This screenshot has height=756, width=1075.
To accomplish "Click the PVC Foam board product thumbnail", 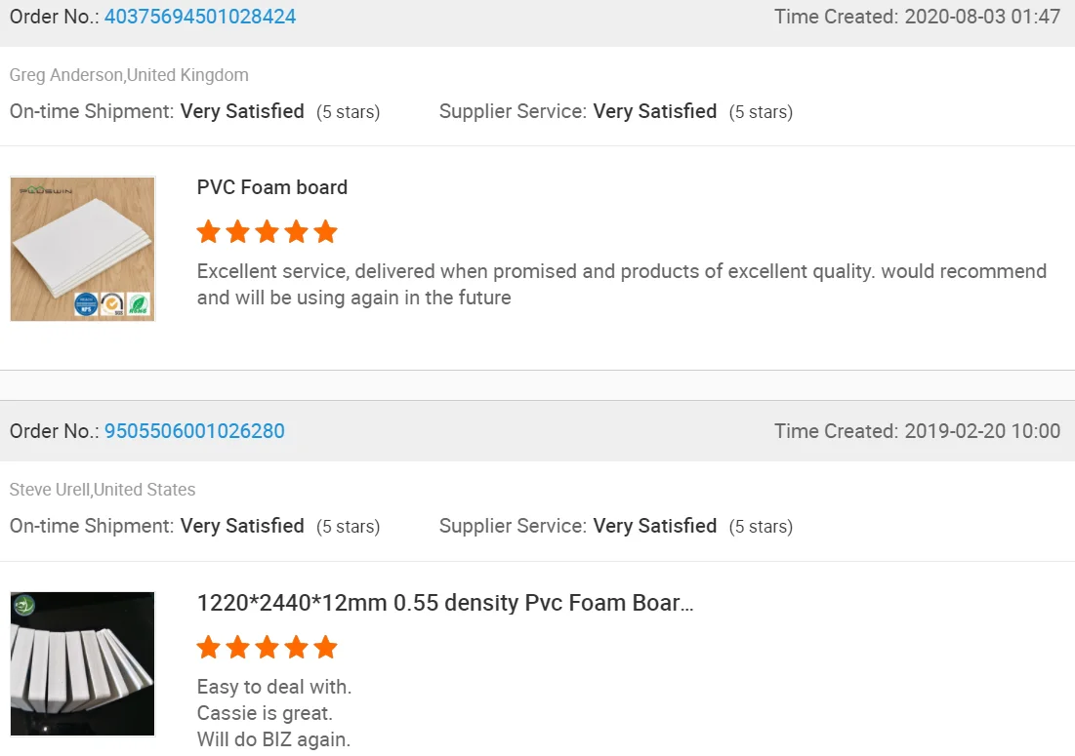I will pos(83,249).
